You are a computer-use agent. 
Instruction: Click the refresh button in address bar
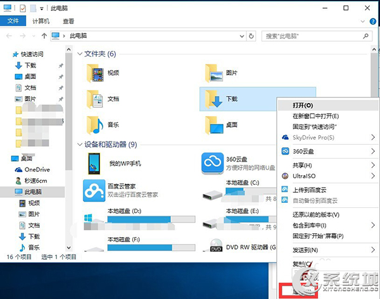[251, 36]
